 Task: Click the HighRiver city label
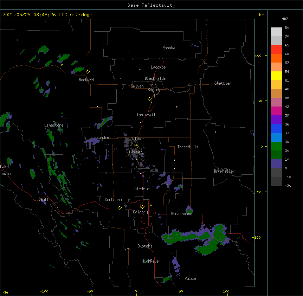151,261
